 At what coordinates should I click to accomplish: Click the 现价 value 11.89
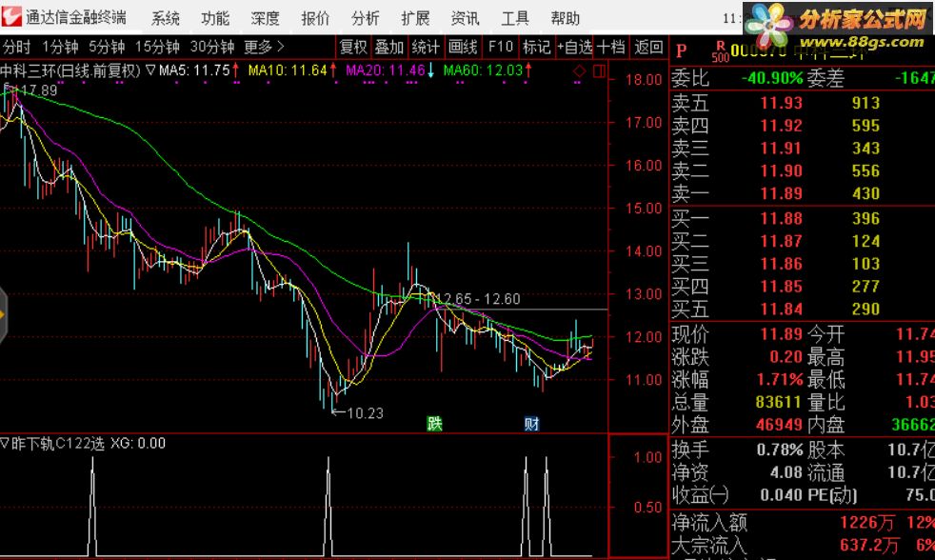(781, 334)
